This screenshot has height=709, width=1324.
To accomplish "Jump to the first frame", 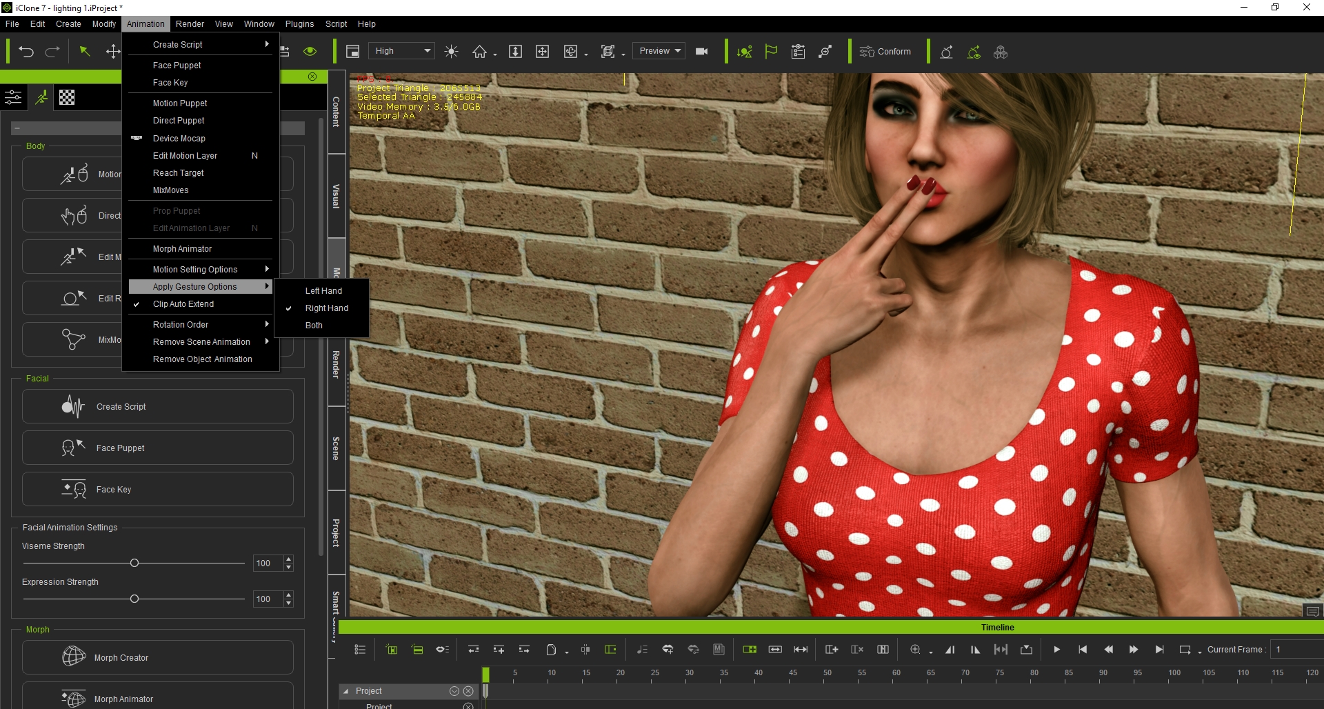I will [1083, 649].
